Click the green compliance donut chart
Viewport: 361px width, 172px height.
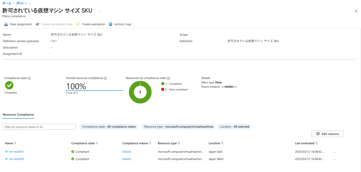(x=140, y=92)
